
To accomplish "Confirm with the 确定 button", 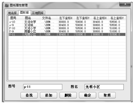I will (x=87, y=95).
